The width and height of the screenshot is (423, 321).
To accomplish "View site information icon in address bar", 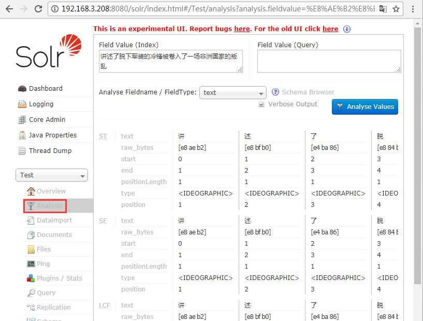I will (x=55, y=9).
